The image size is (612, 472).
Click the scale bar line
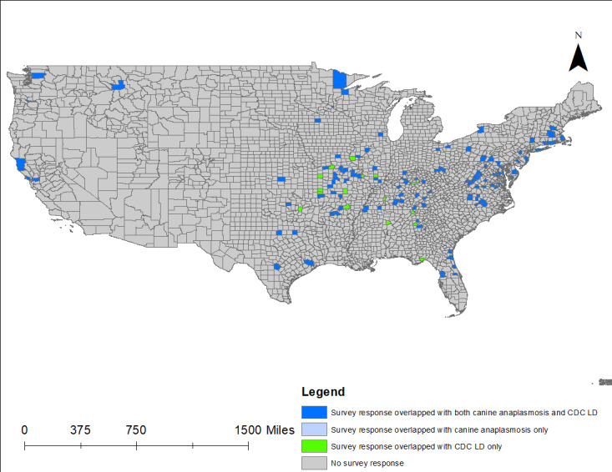pyautogui.click(x=137, y=446)
